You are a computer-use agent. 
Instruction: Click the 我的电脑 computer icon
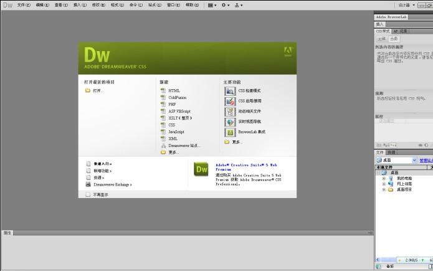point(391,178)
